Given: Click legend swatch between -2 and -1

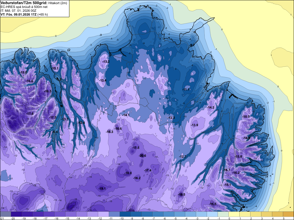Looking at the screenshot, I should point(212,214).
